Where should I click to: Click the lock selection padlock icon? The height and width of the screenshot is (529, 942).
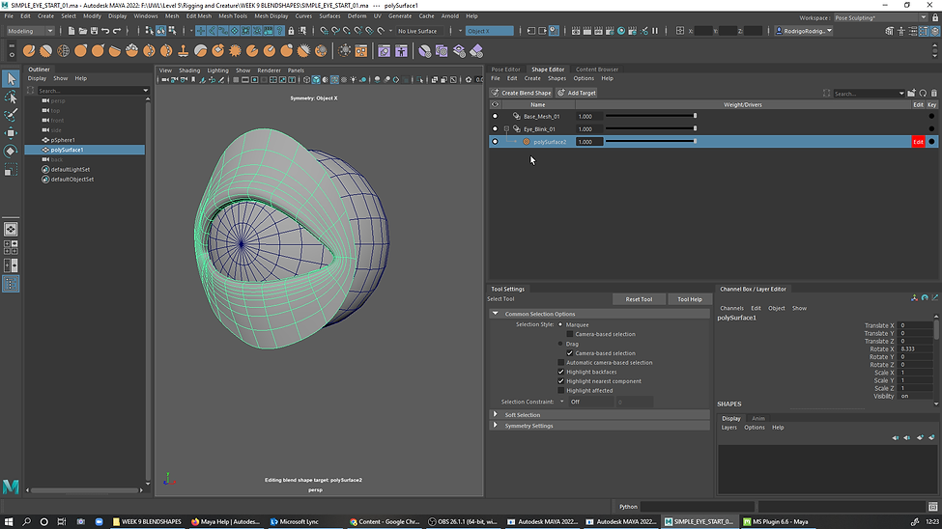point(292,31)
